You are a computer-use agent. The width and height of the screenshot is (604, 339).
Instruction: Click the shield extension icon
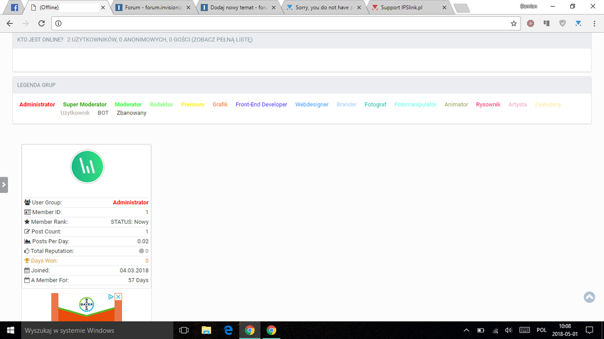coord(562,24)
